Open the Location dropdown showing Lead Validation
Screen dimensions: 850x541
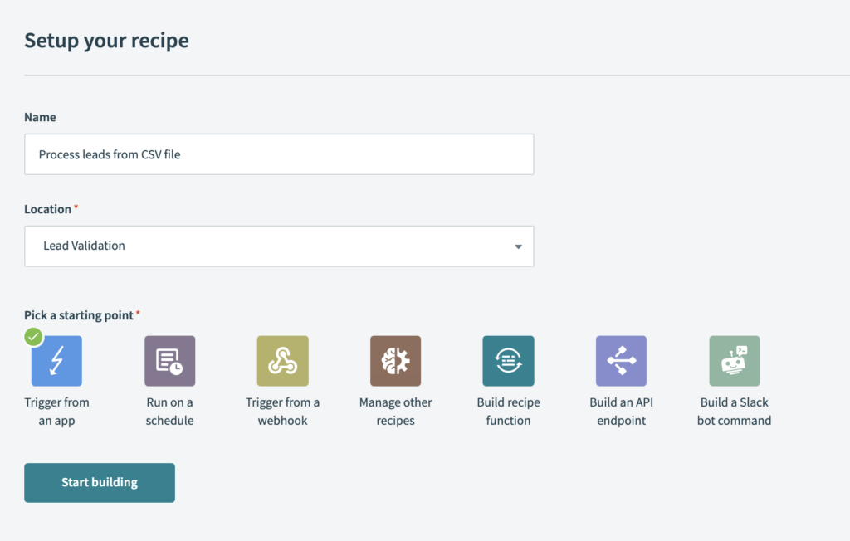(279, 246)
